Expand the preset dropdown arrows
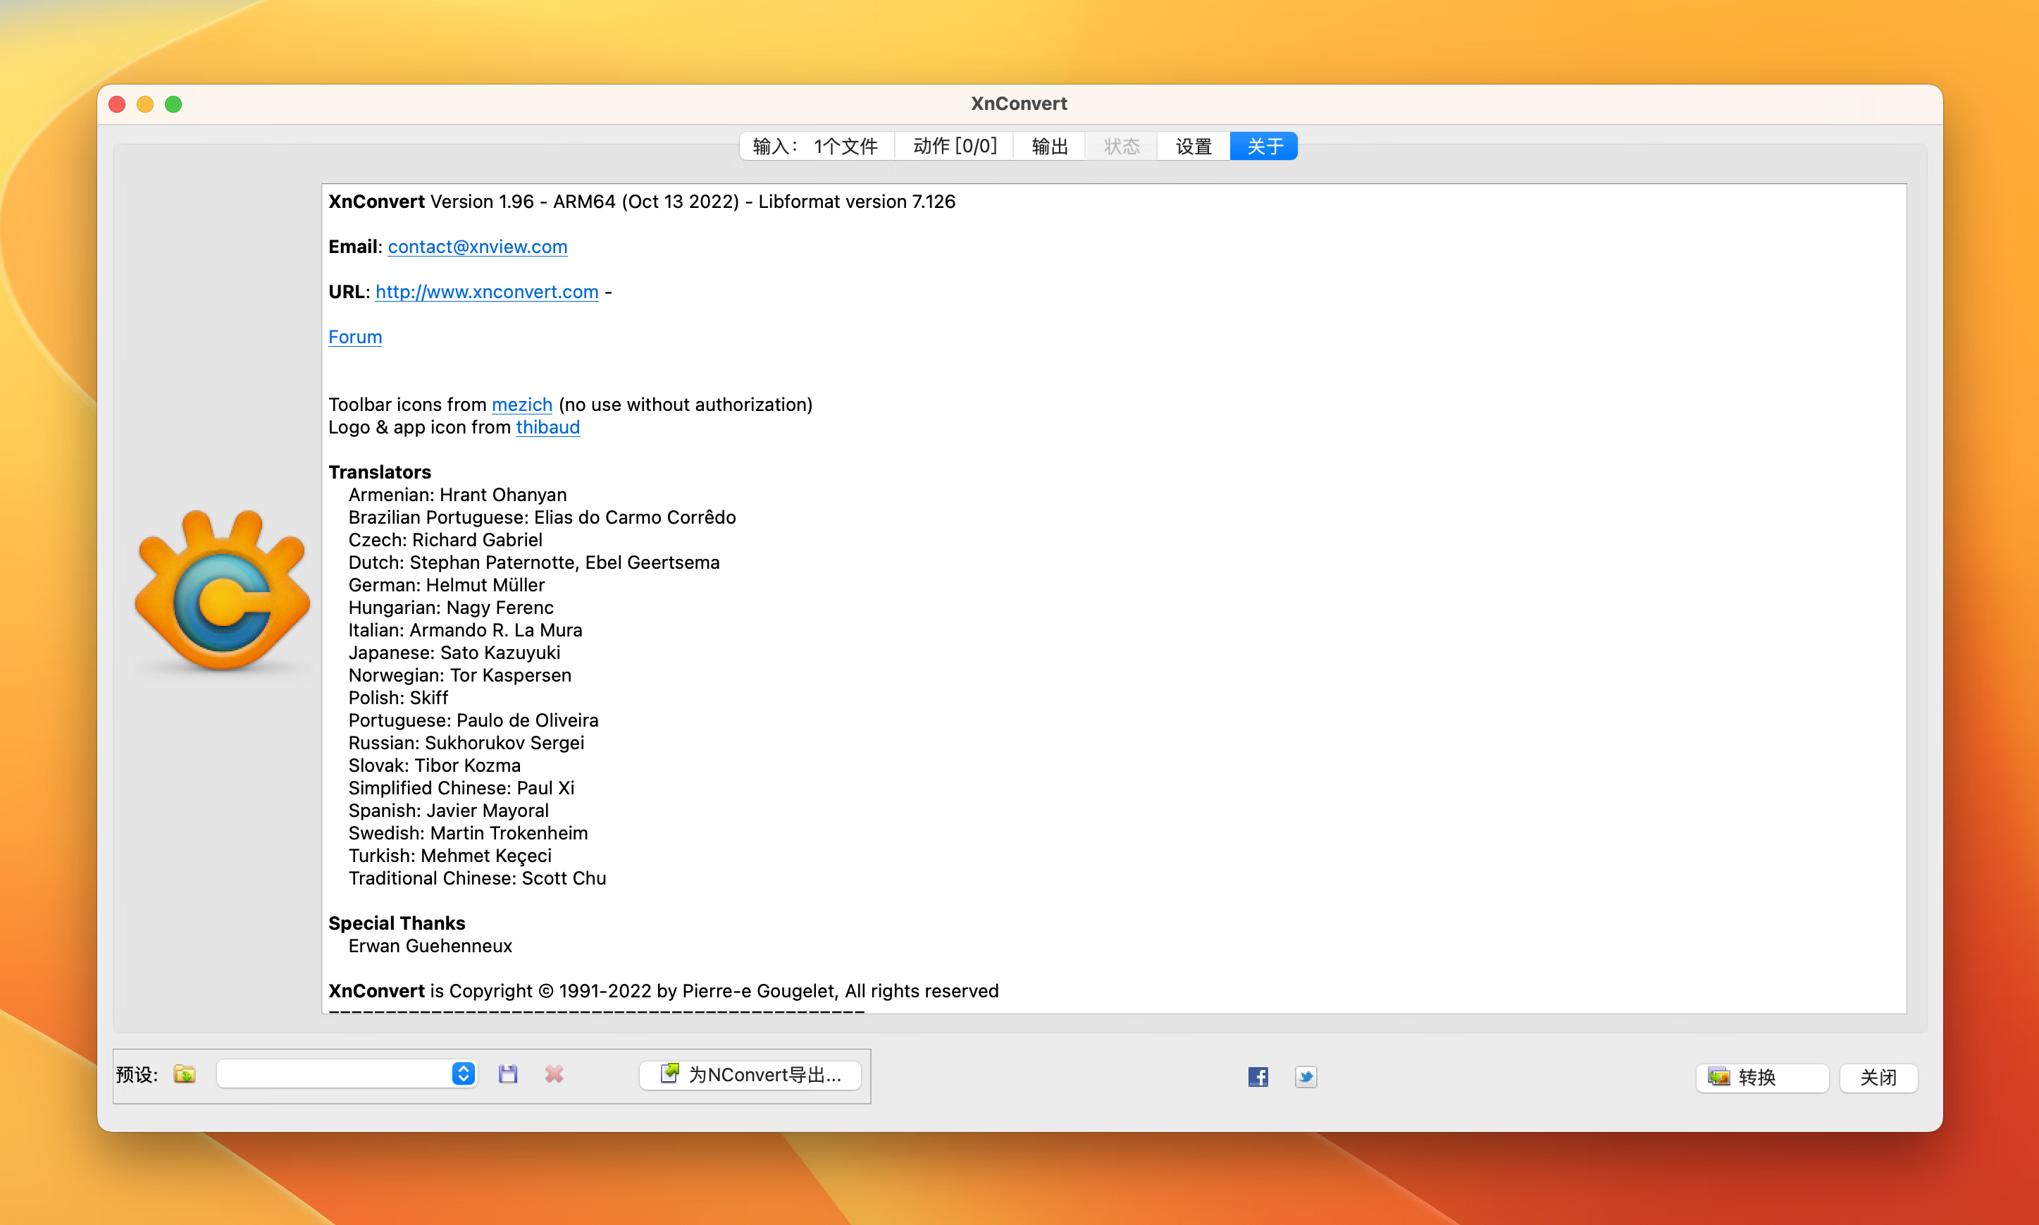Screen dimensions: 2039x1225 [x=463, y=1074]
